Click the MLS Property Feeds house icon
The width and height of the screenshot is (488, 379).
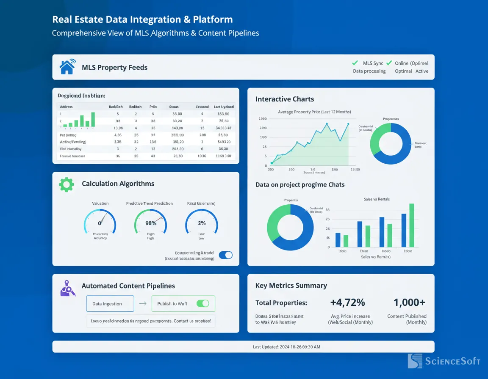[x=67, y=67]
